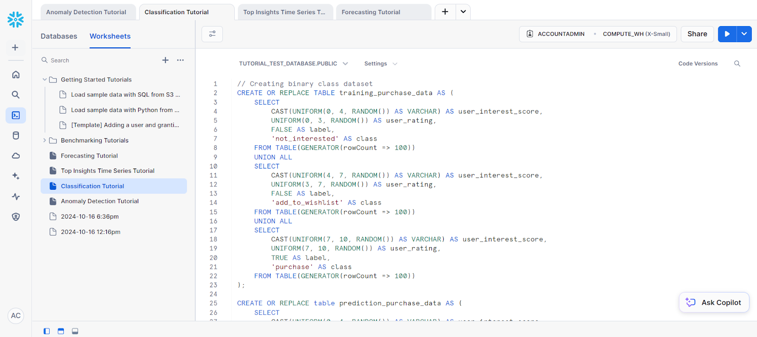The height and width of the screenshot is (337, 757).
Task: Add a new worksheet with plus icon
Action: pyautogui.click(x=165, y=60)
